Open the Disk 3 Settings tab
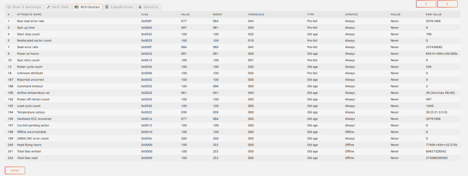This screenshot has width=468, height=176. (x=24, y=7)
